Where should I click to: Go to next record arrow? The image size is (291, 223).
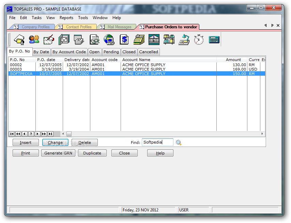coord(37,134)
